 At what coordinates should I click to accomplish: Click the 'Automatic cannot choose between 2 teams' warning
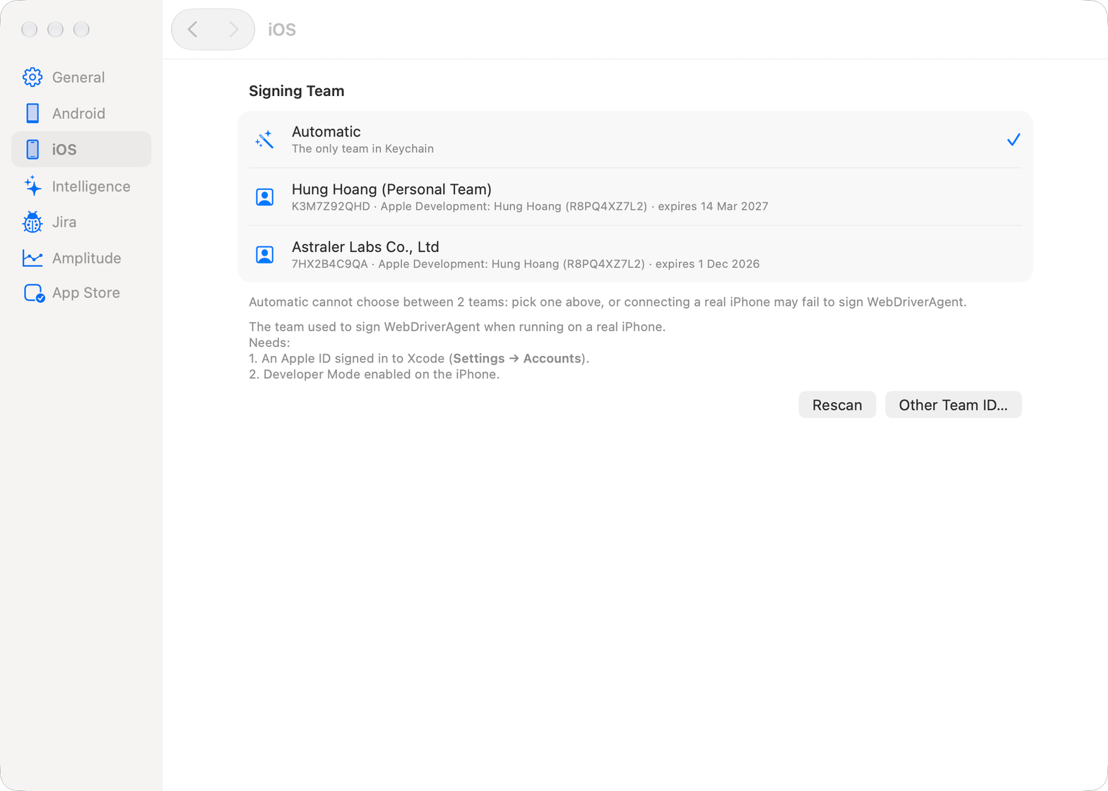(x=608, y=302)
